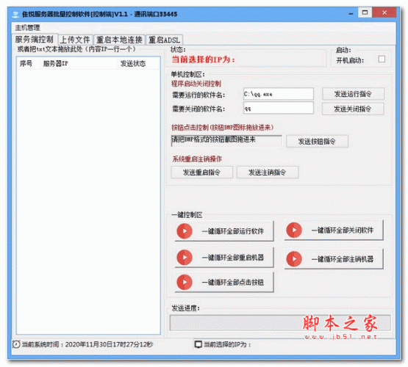Click the play icon beside 一键循环全部关闭软件
Screen dimensions: 408x367
click(x=294, y=230)
